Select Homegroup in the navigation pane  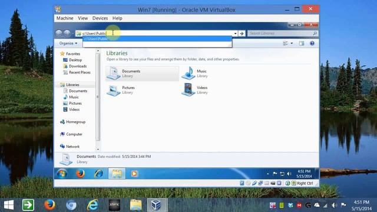coord(72,122)
